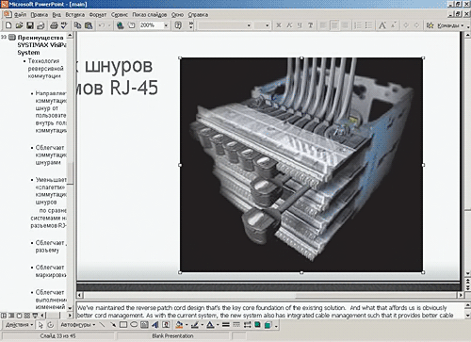Open Font Color dropdown arrow

click(x=218, y=325)
